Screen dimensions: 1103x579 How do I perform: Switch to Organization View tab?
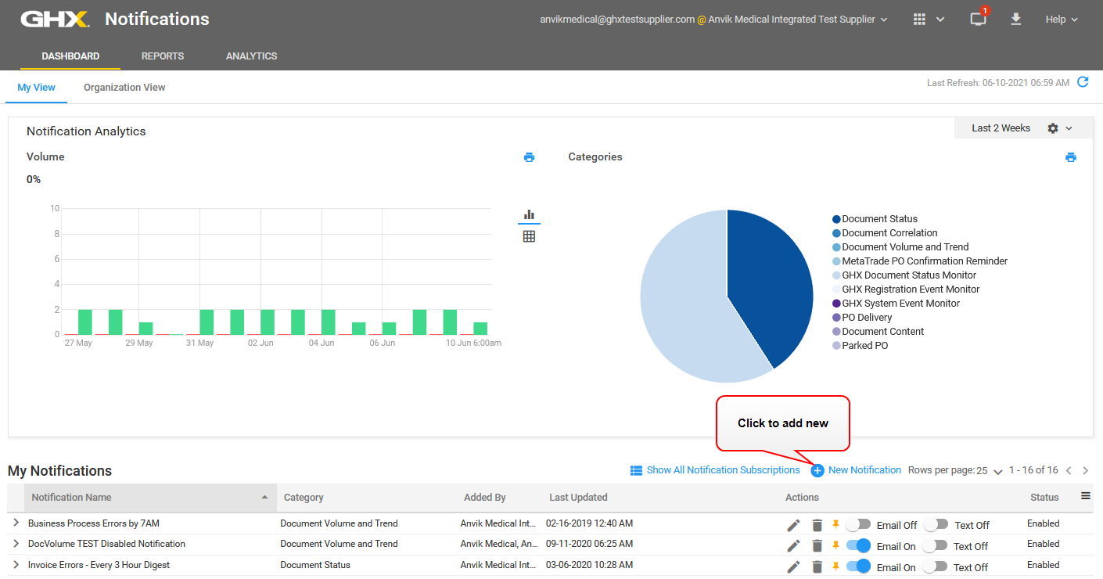tap(124, 88)
